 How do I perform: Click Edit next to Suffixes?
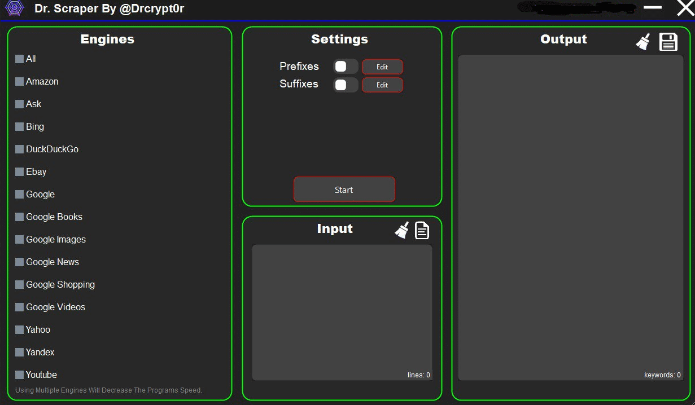(382, 84)
